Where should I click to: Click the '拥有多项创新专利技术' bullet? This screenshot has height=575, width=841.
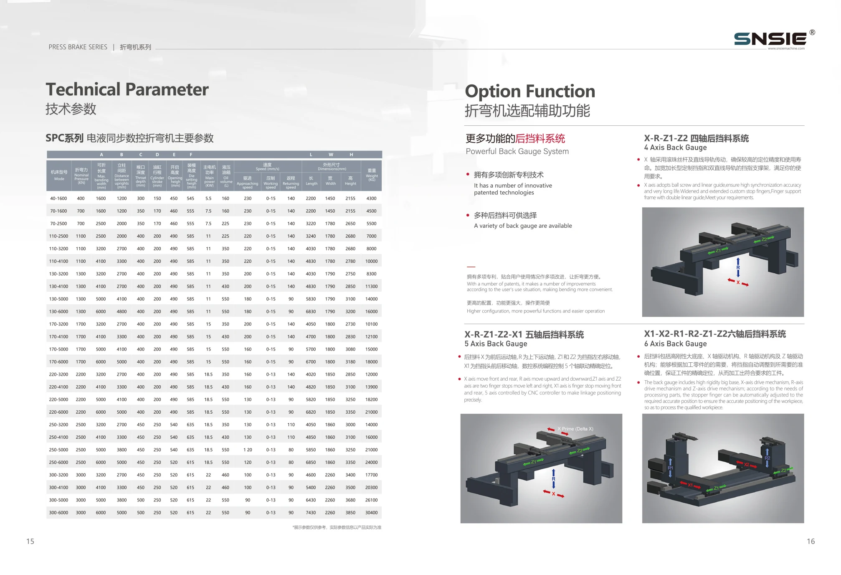[509, 175]
